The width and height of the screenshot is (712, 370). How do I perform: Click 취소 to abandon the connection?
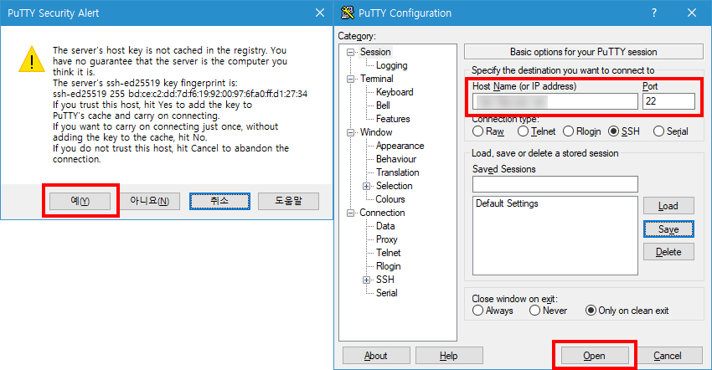[219, 201]
